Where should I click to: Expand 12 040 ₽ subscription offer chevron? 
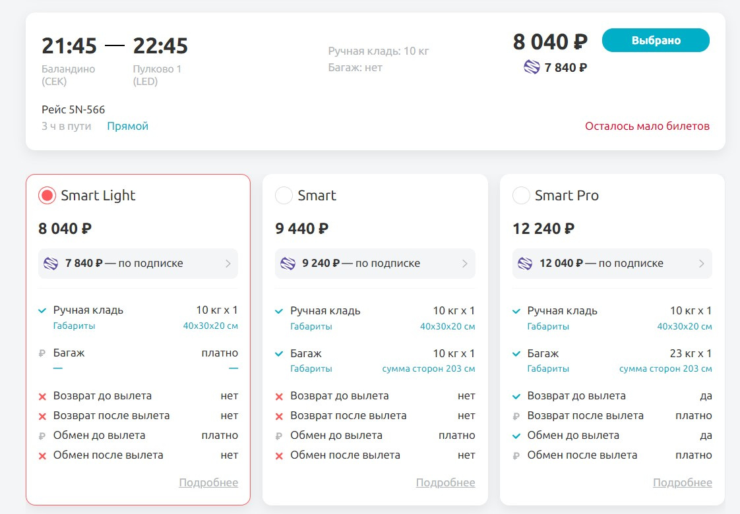click(702, 263)
